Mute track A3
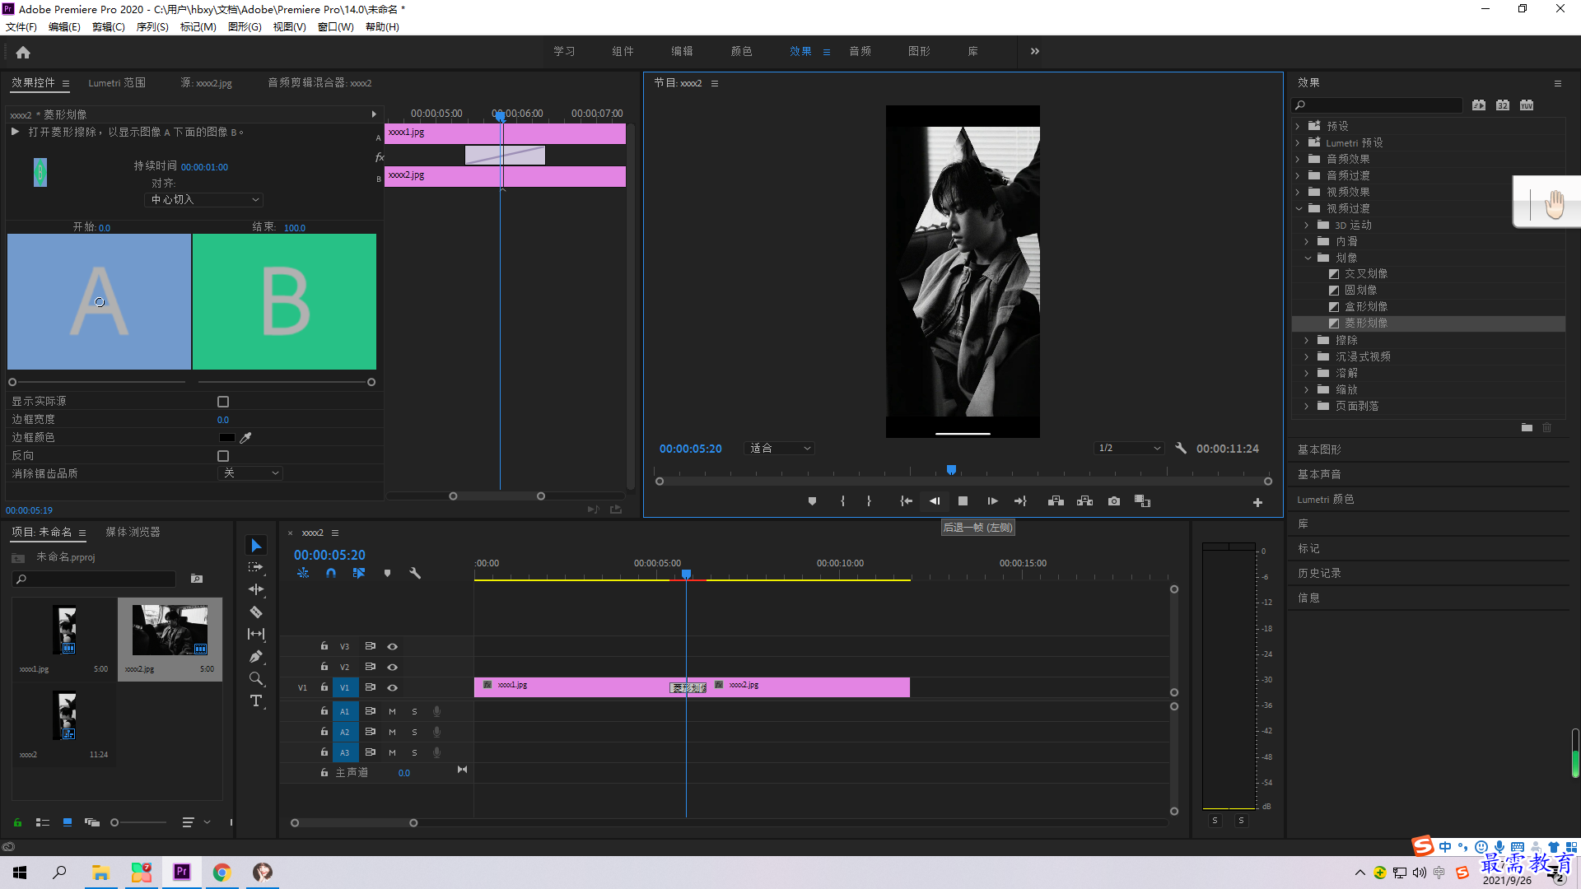Image resolution: width=1581 pixels, height=889 pixels. (392, 753)
